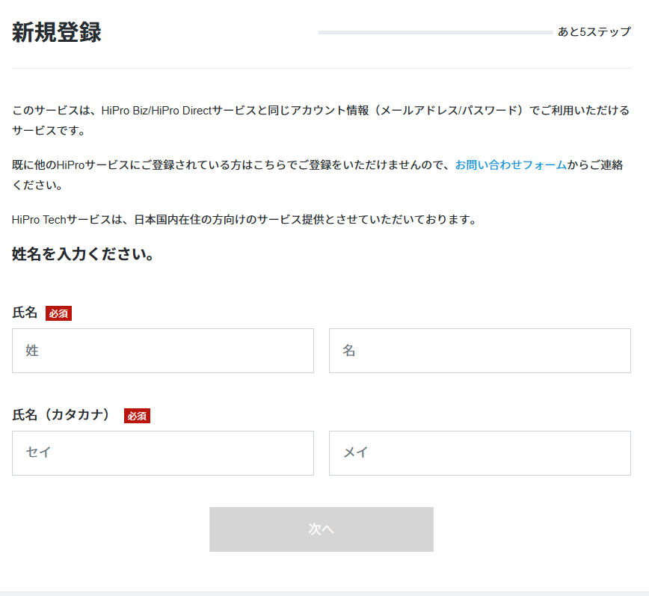Click the 名 (first name) input field

point(480,351)
